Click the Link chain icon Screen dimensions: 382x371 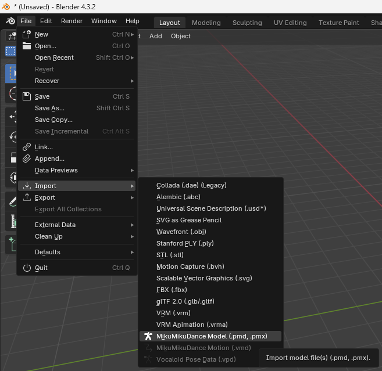coord(27,147)
